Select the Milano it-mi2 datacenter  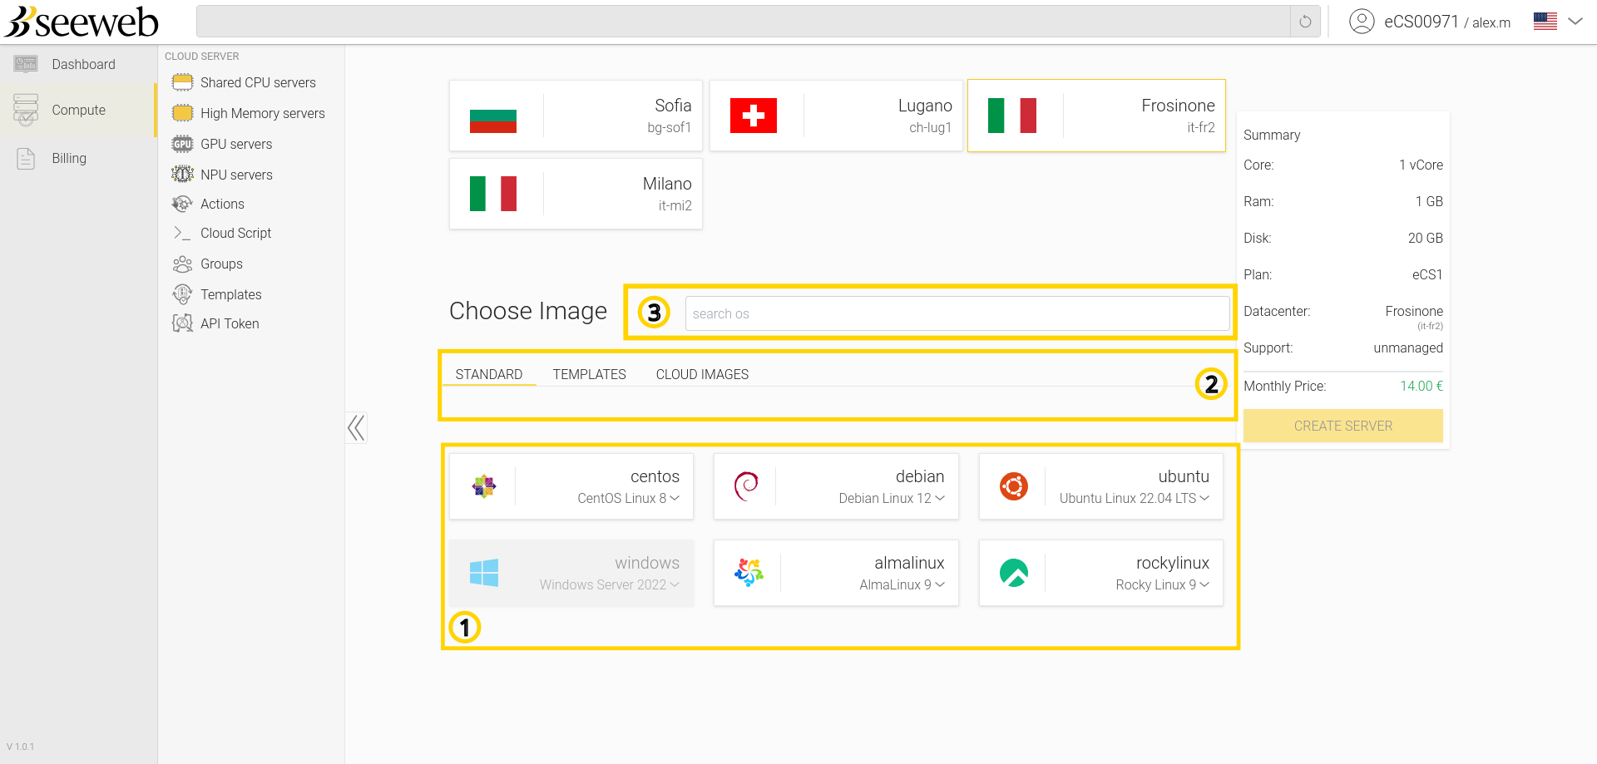pyautogui.click(x=576, y=194)
